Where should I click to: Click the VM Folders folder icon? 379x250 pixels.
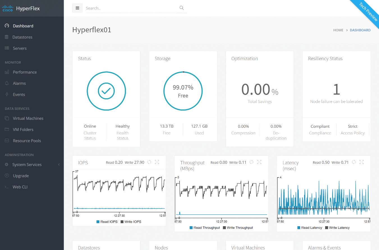point(7,129)
